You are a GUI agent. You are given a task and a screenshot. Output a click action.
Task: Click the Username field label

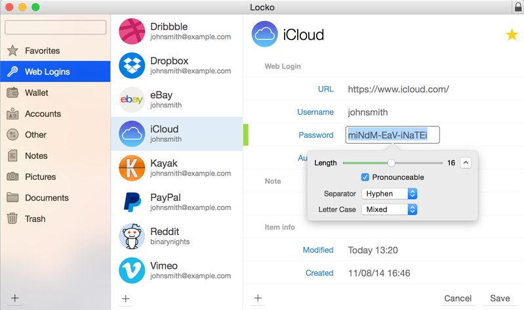pos(315,112)
